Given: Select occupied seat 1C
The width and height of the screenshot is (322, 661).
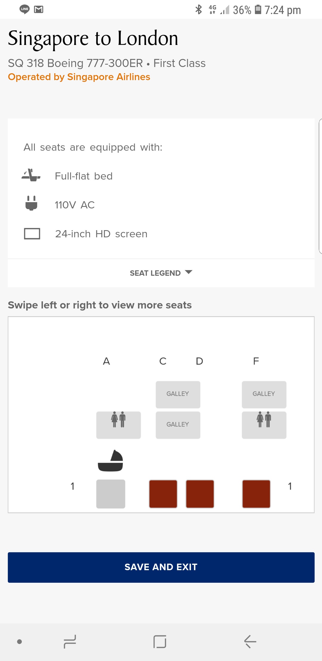Looking at the screenshot, I should click(x=163, y=494).
